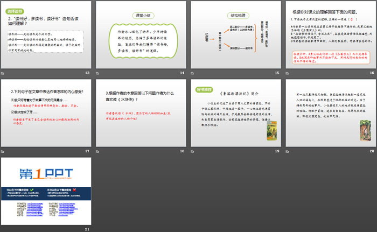Select slide 16 with multiple choice question
The height and width of the screenshot is (232, 377).
[329, 34]
